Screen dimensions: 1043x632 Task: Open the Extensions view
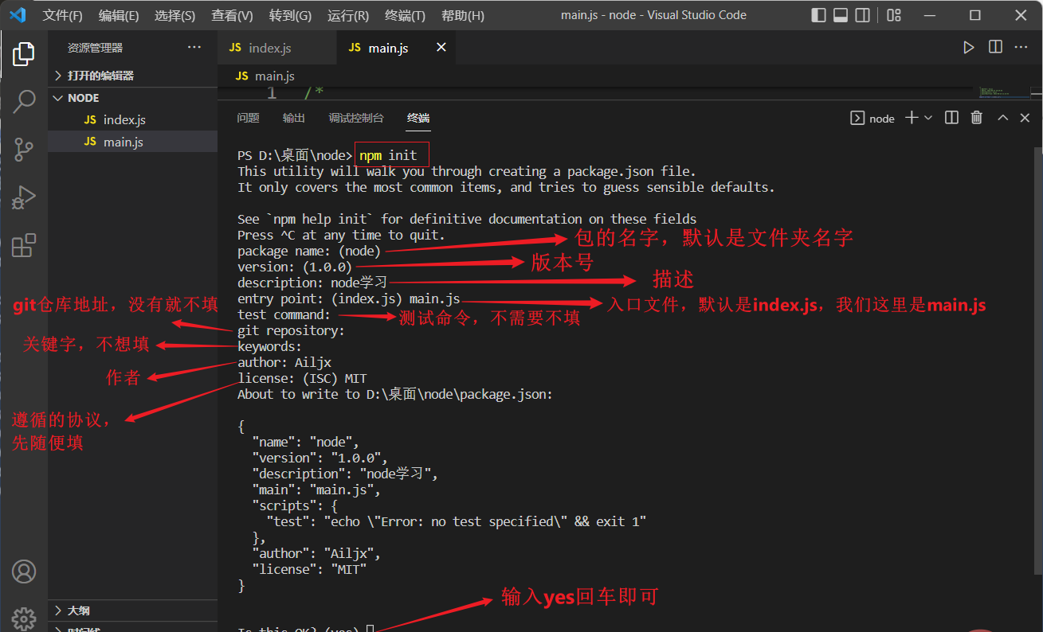tap(24, 244)
